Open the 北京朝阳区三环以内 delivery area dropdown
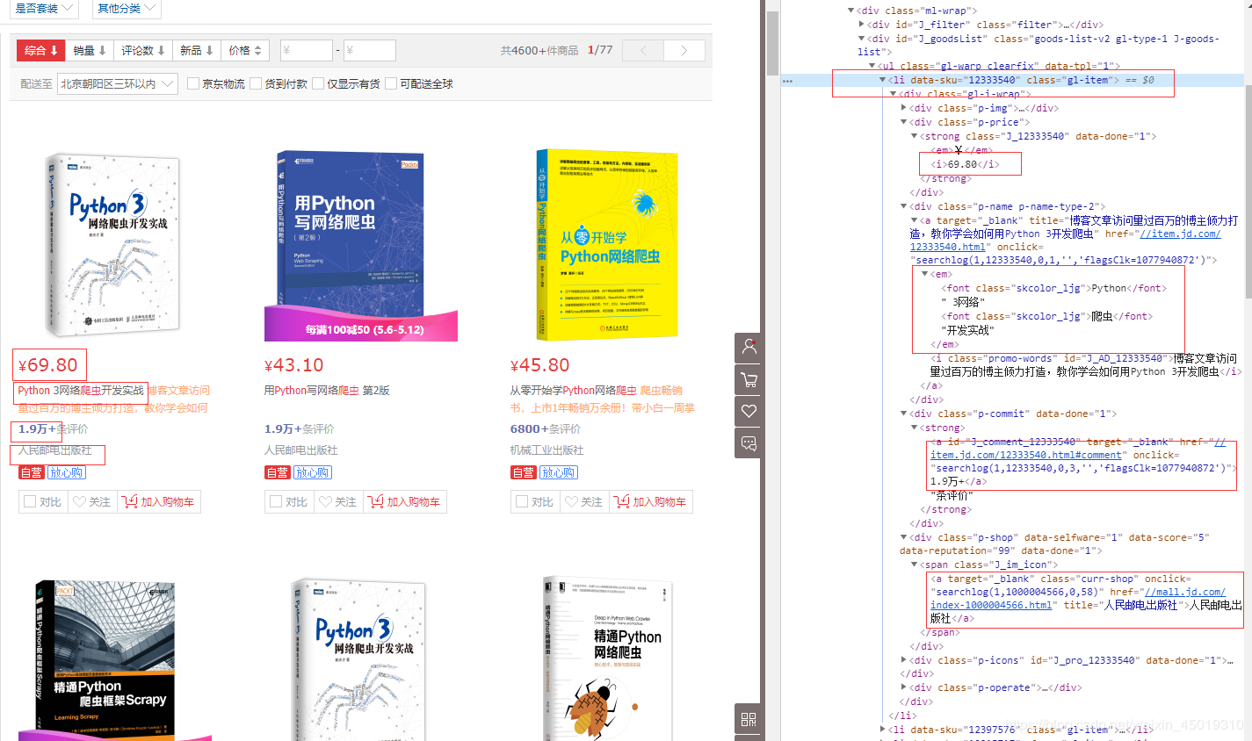The width and height of the screenshot is (1252, 741). (118, 84)
